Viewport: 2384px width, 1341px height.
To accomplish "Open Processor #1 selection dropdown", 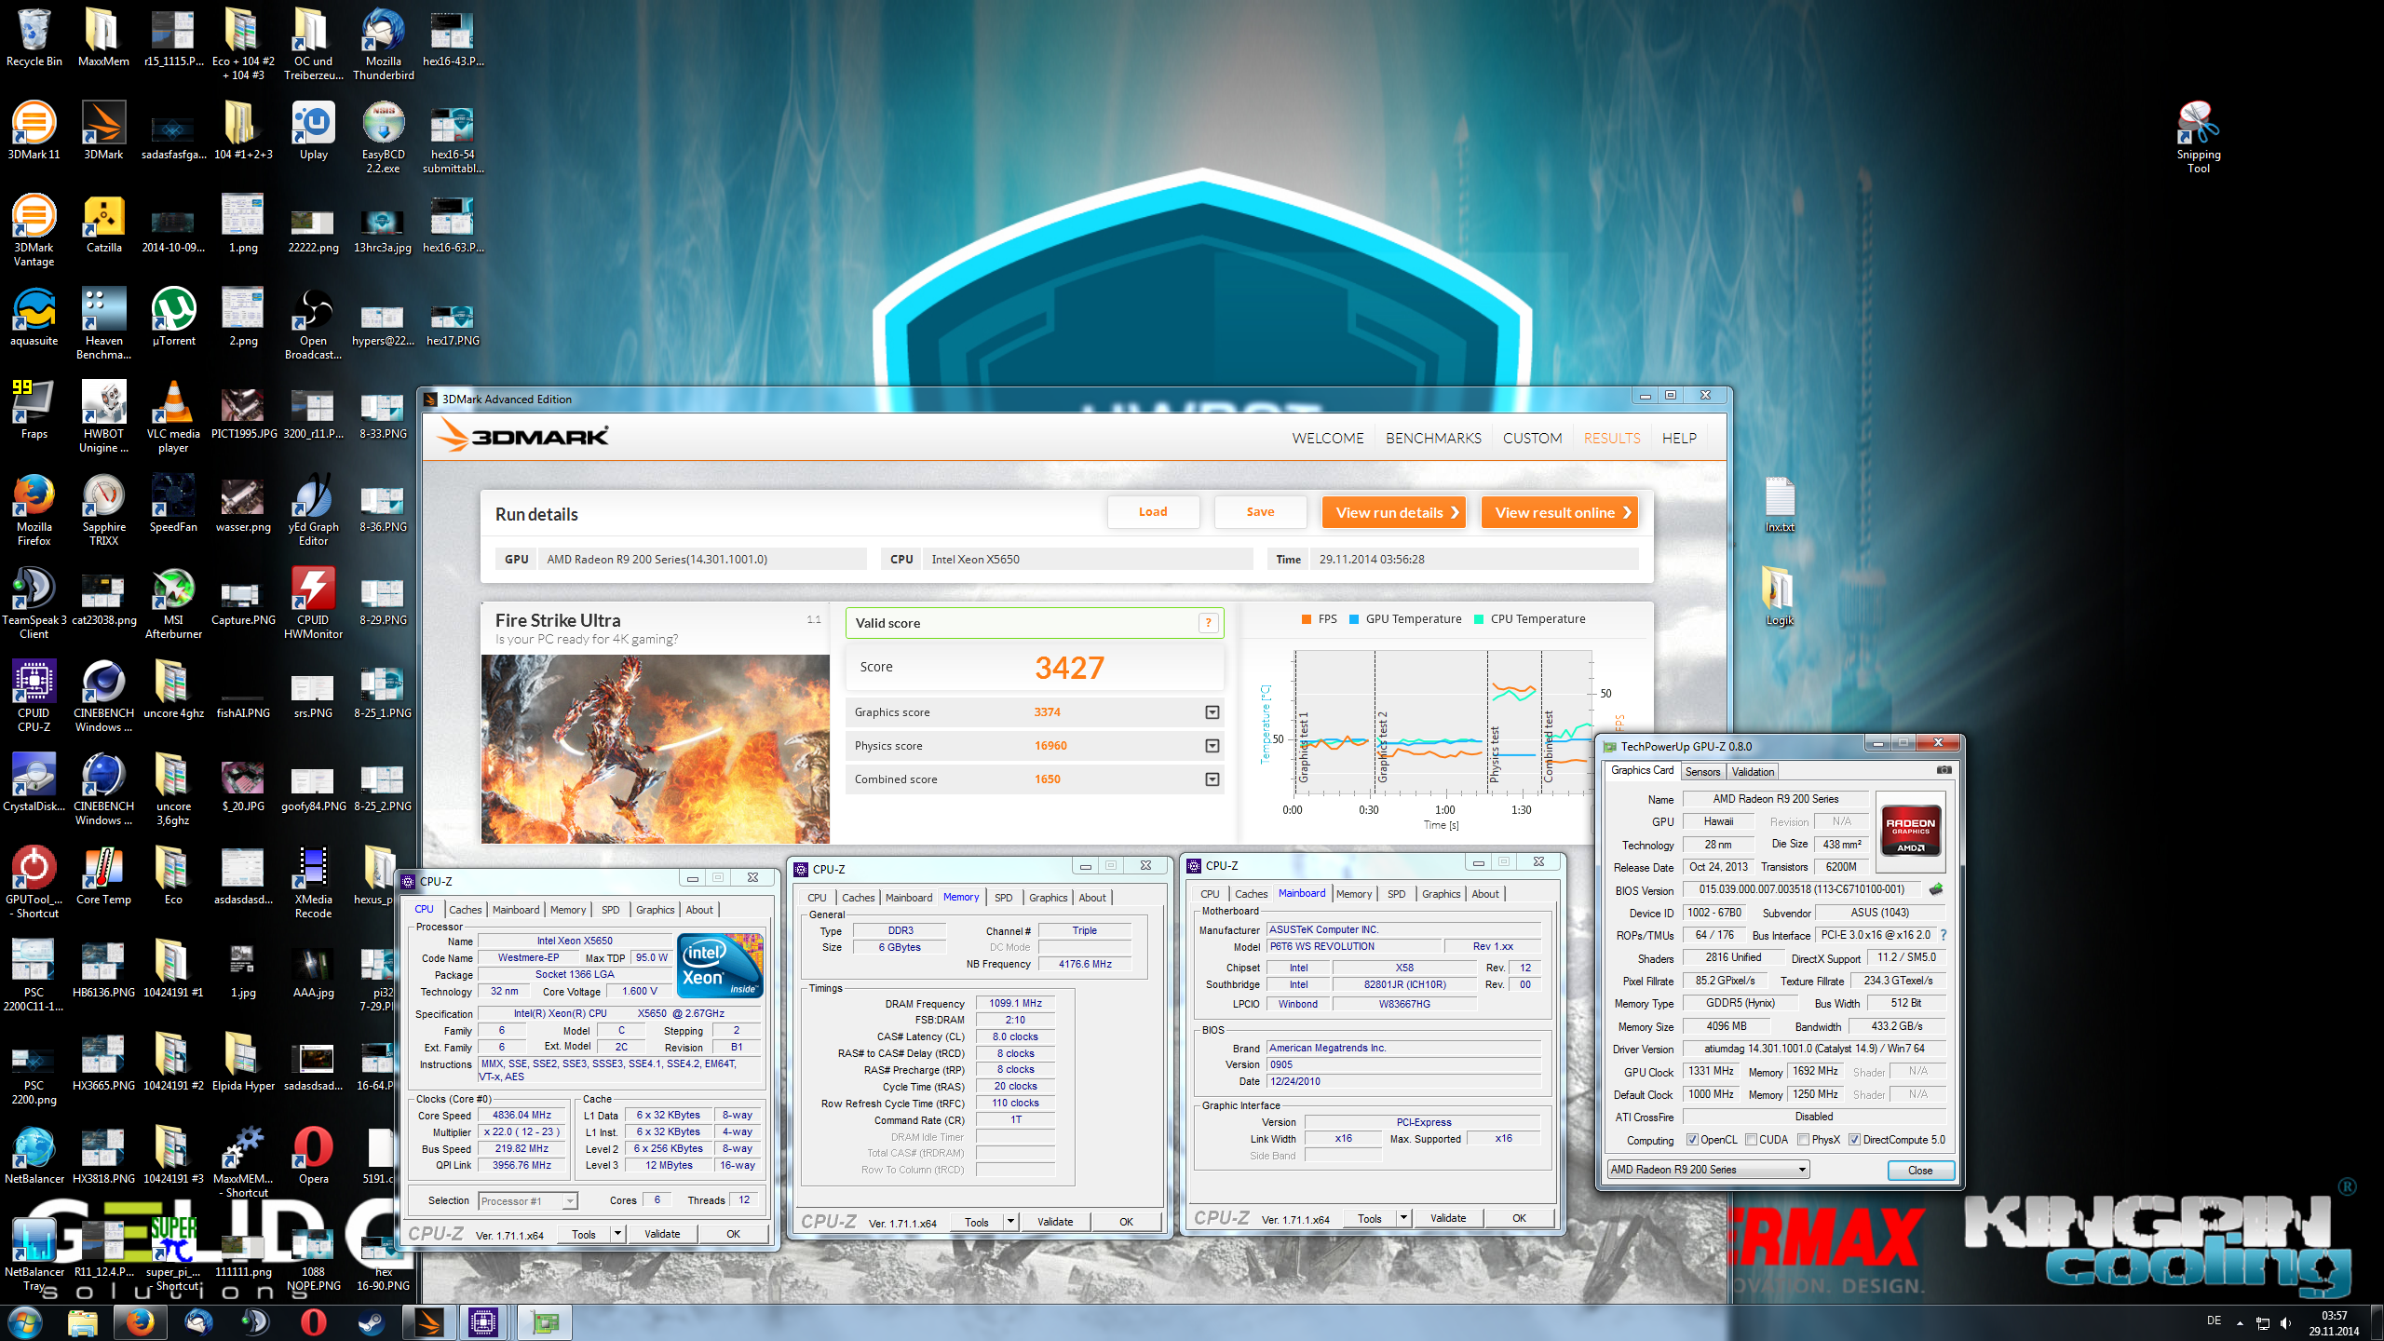I will [528, 1201].
